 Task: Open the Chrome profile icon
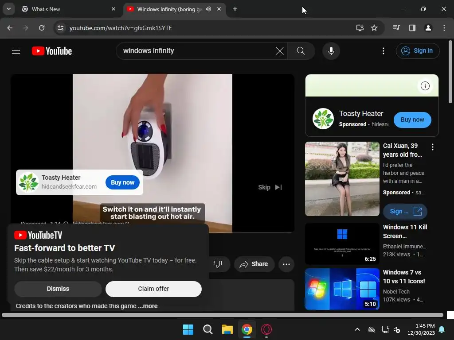pyautogui.click(x=428, y=28)
